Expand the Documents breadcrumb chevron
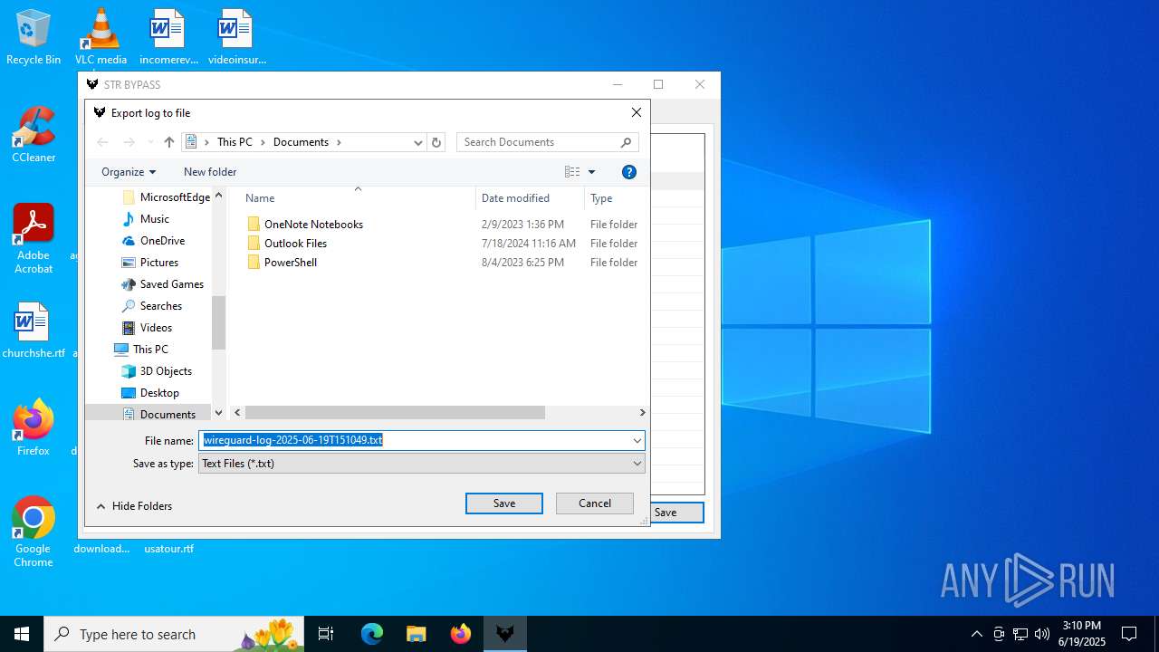This screenshot has width=1159, height=652. click(339, 142)
